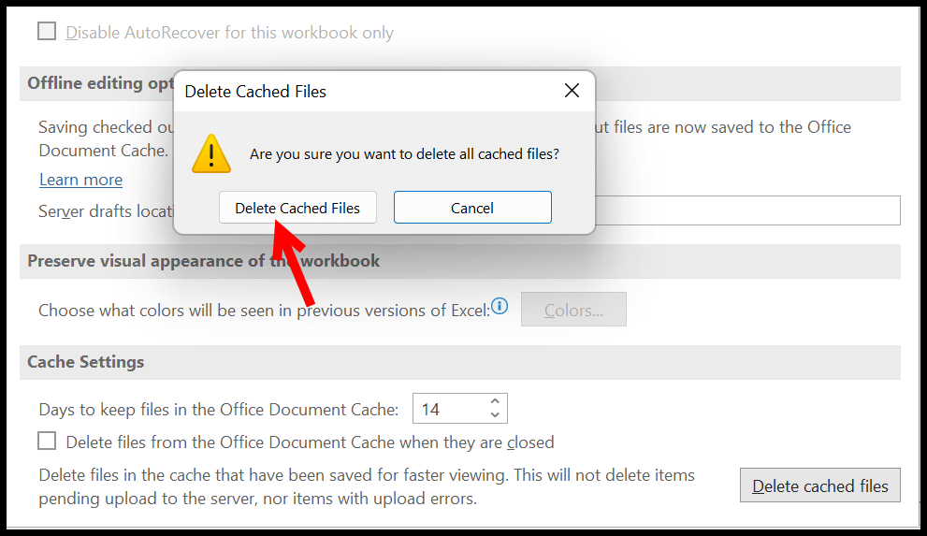The width and height of the screenshot is (927, 536).
Task: Click the info icon beside Excel colors text
Action: tap(500, 306)
